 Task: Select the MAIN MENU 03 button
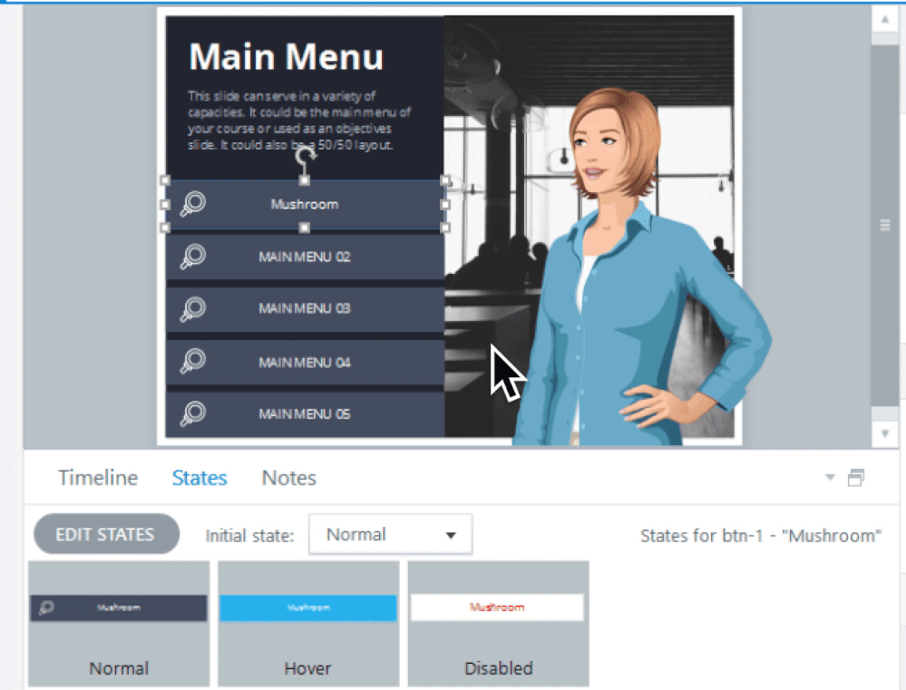pos(305,308)
